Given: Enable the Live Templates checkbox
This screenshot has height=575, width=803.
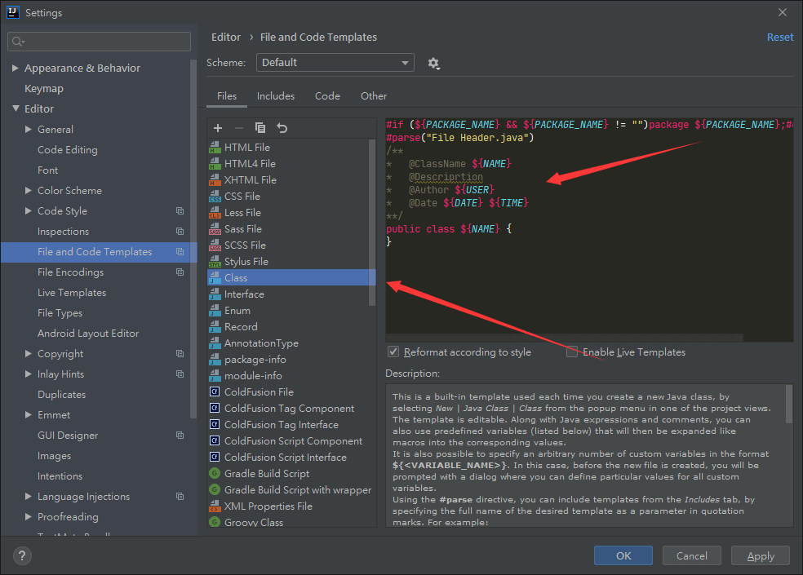Looking at the screenshot, I should (x=573, y=352).
